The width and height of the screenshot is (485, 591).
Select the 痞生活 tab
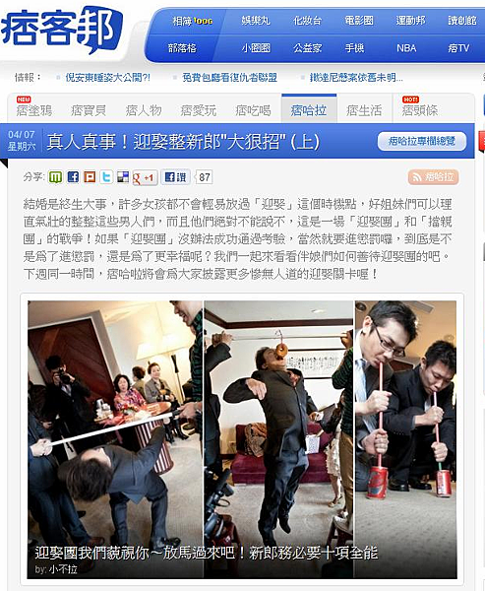click(364, 110)
